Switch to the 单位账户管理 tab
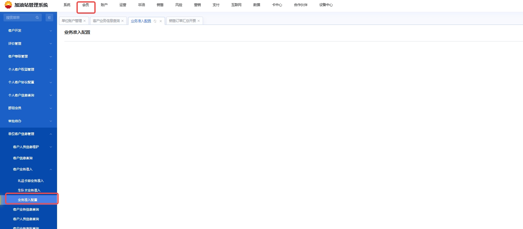The height and width of the screenshot is (229, 523). tap(72, 21)
